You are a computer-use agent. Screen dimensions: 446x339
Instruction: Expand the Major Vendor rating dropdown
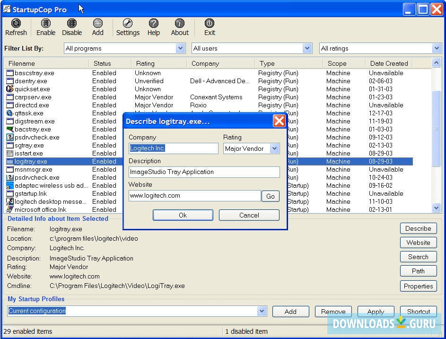click(274, 148)
